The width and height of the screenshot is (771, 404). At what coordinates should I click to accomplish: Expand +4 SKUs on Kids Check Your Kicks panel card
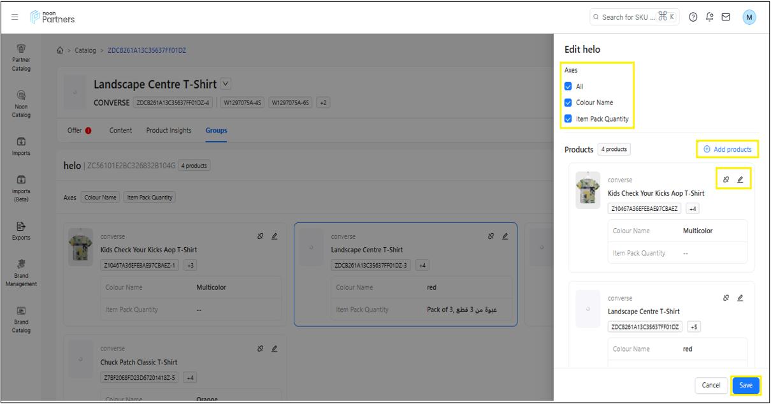[x=693, y=208]
